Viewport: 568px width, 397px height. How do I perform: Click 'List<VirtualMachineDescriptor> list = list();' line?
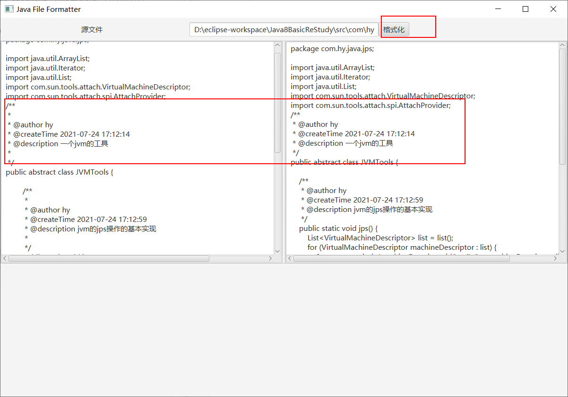coord(380,238)
